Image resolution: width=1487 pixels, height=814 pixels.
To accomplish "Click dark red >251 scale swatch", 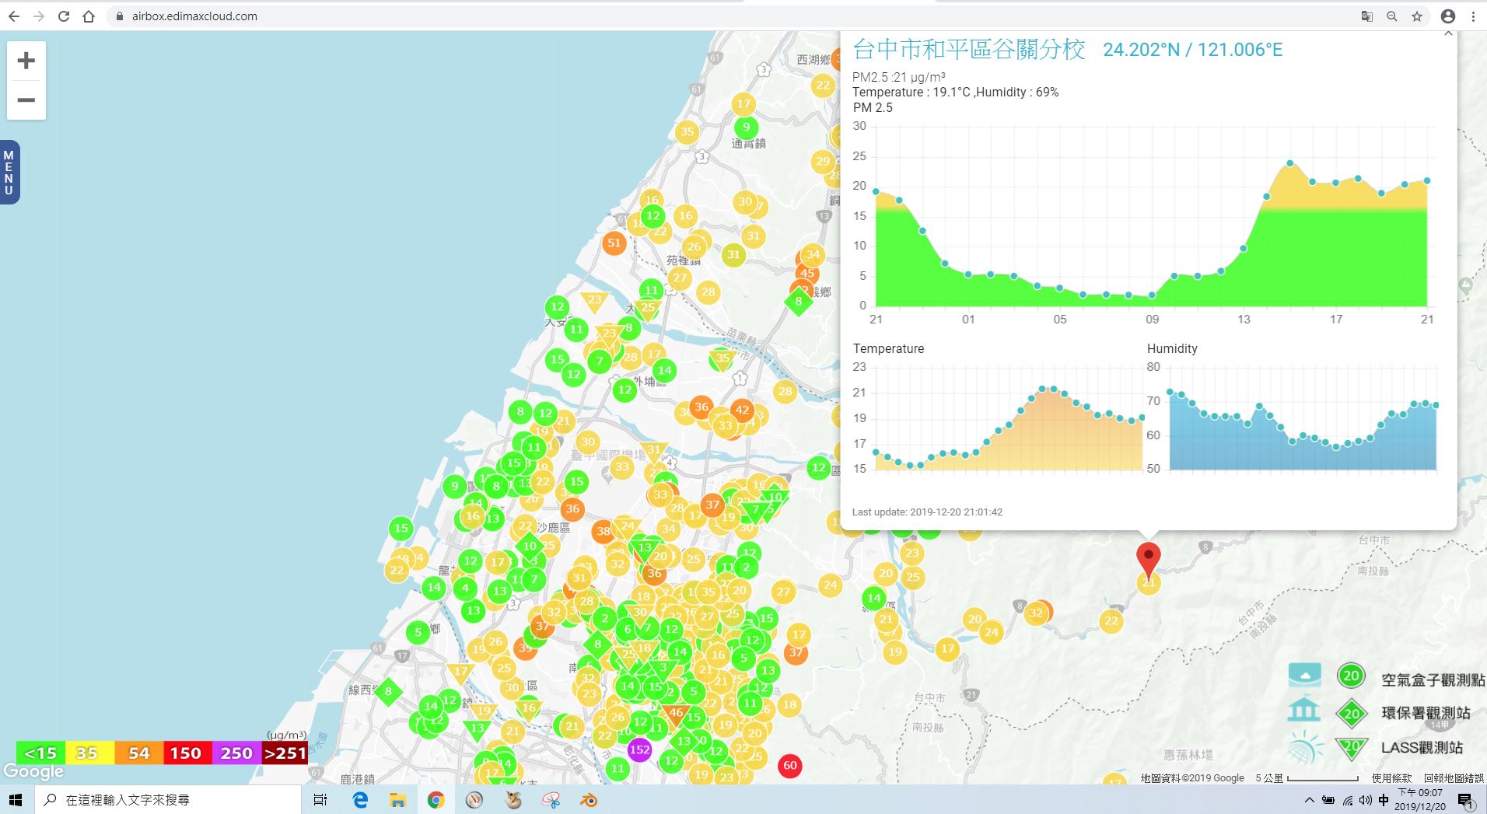I will coord(285,753).
